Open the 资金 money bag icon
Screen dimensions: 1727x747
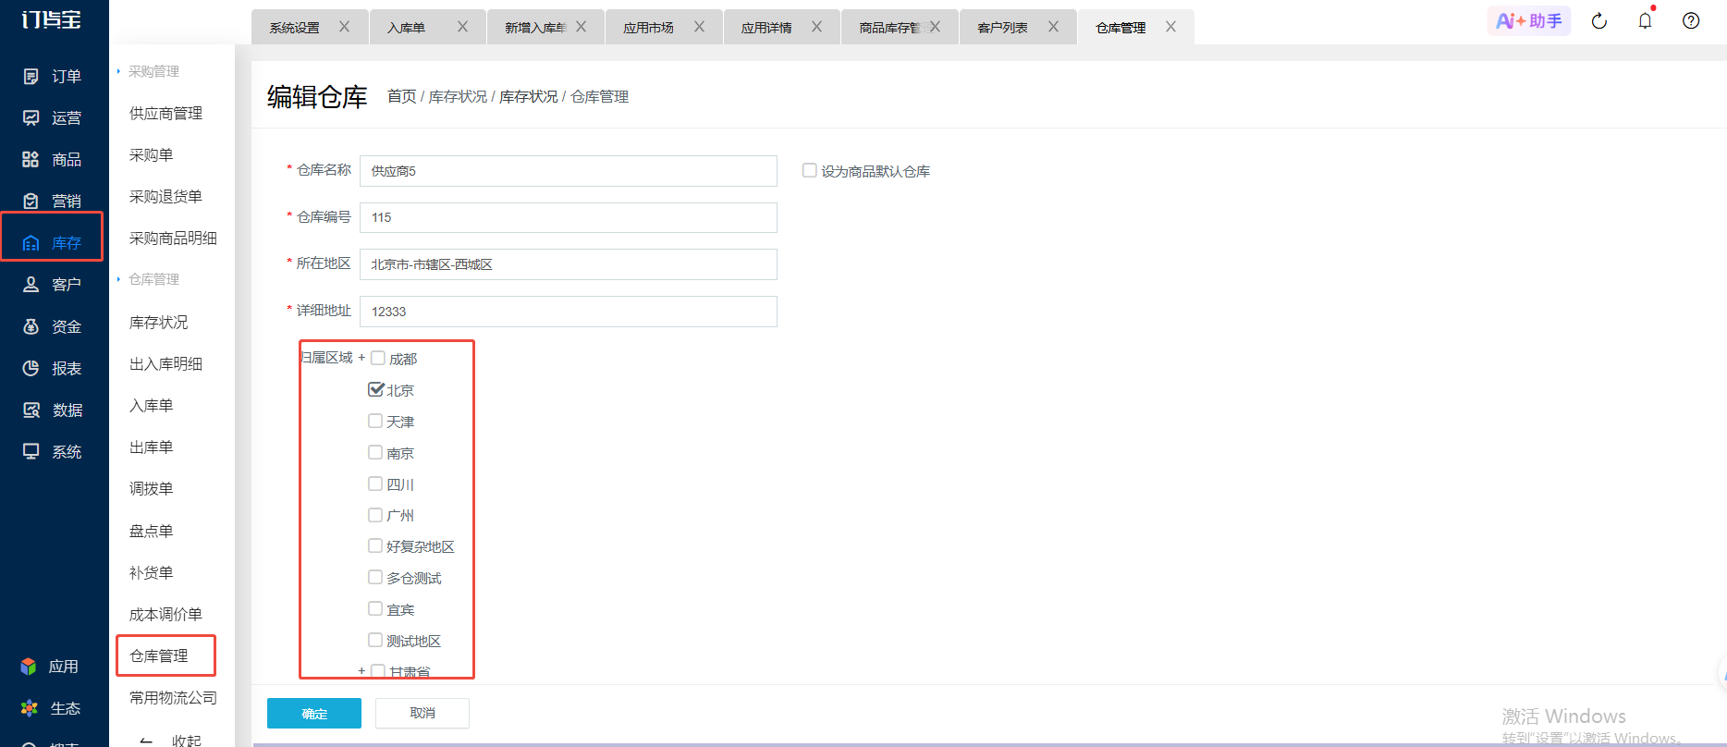tap(31, 327)
